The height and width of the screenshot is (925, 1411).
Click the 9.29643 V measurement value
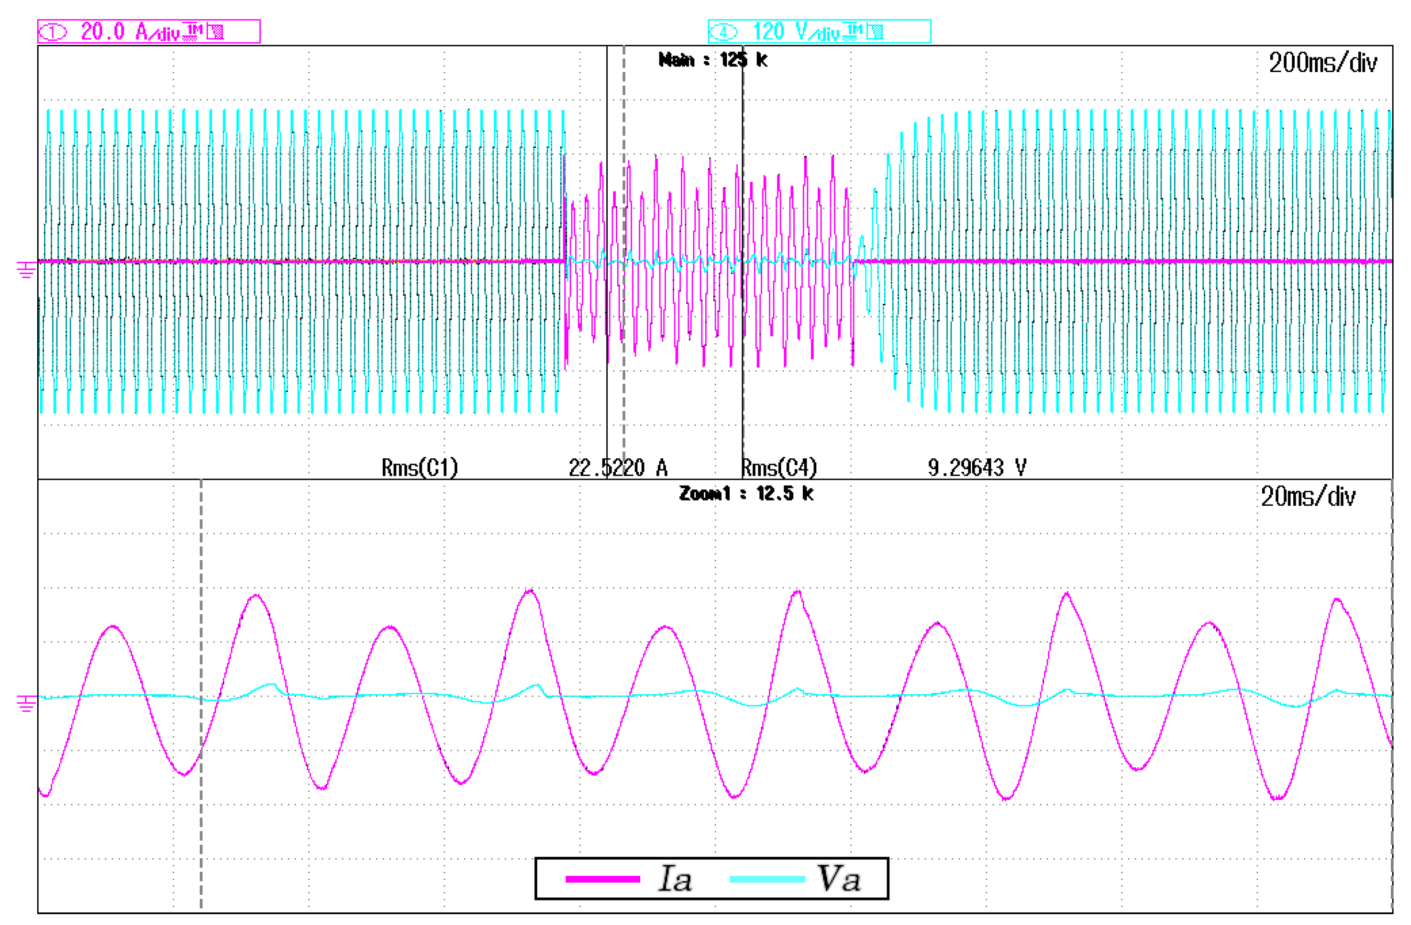[976, 468]
